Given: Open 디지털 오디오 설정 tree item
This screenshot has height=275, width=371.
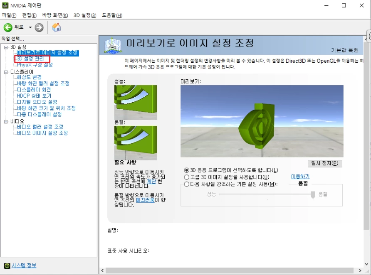Looking at the screenshot, I should pos(37,102).
